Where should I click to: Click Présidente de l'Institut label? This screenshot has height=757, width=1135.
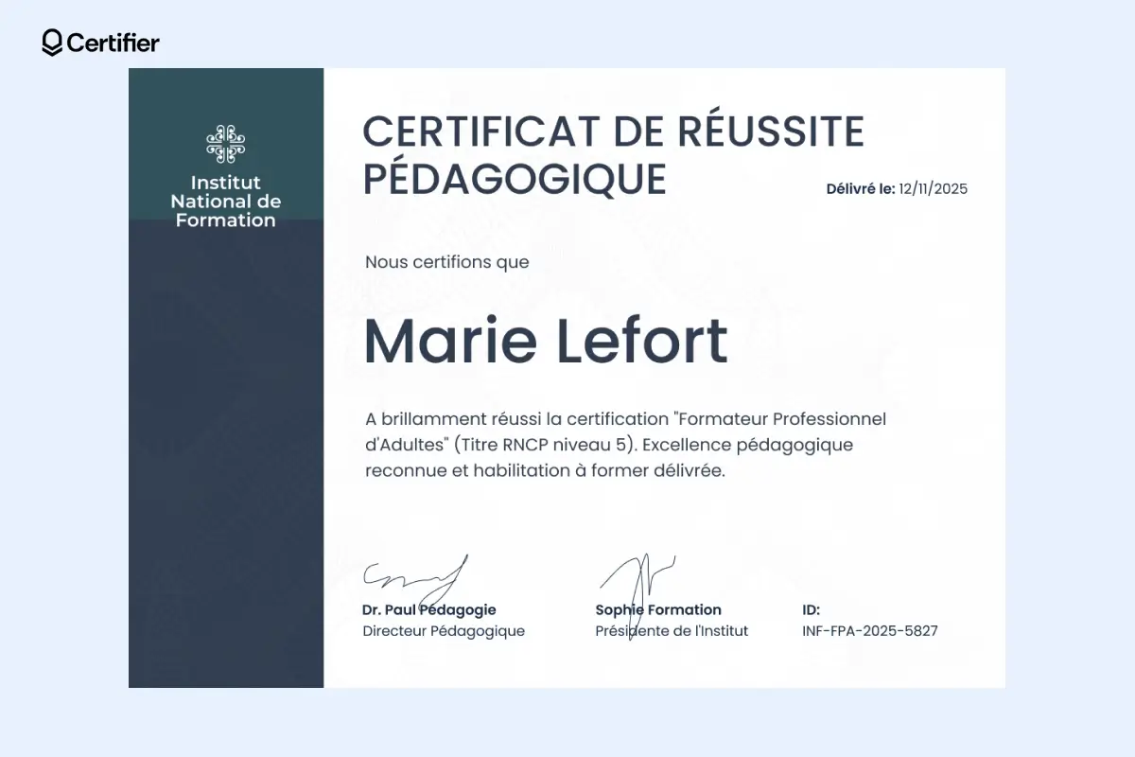pyautogui.click(x=671, y=630)
